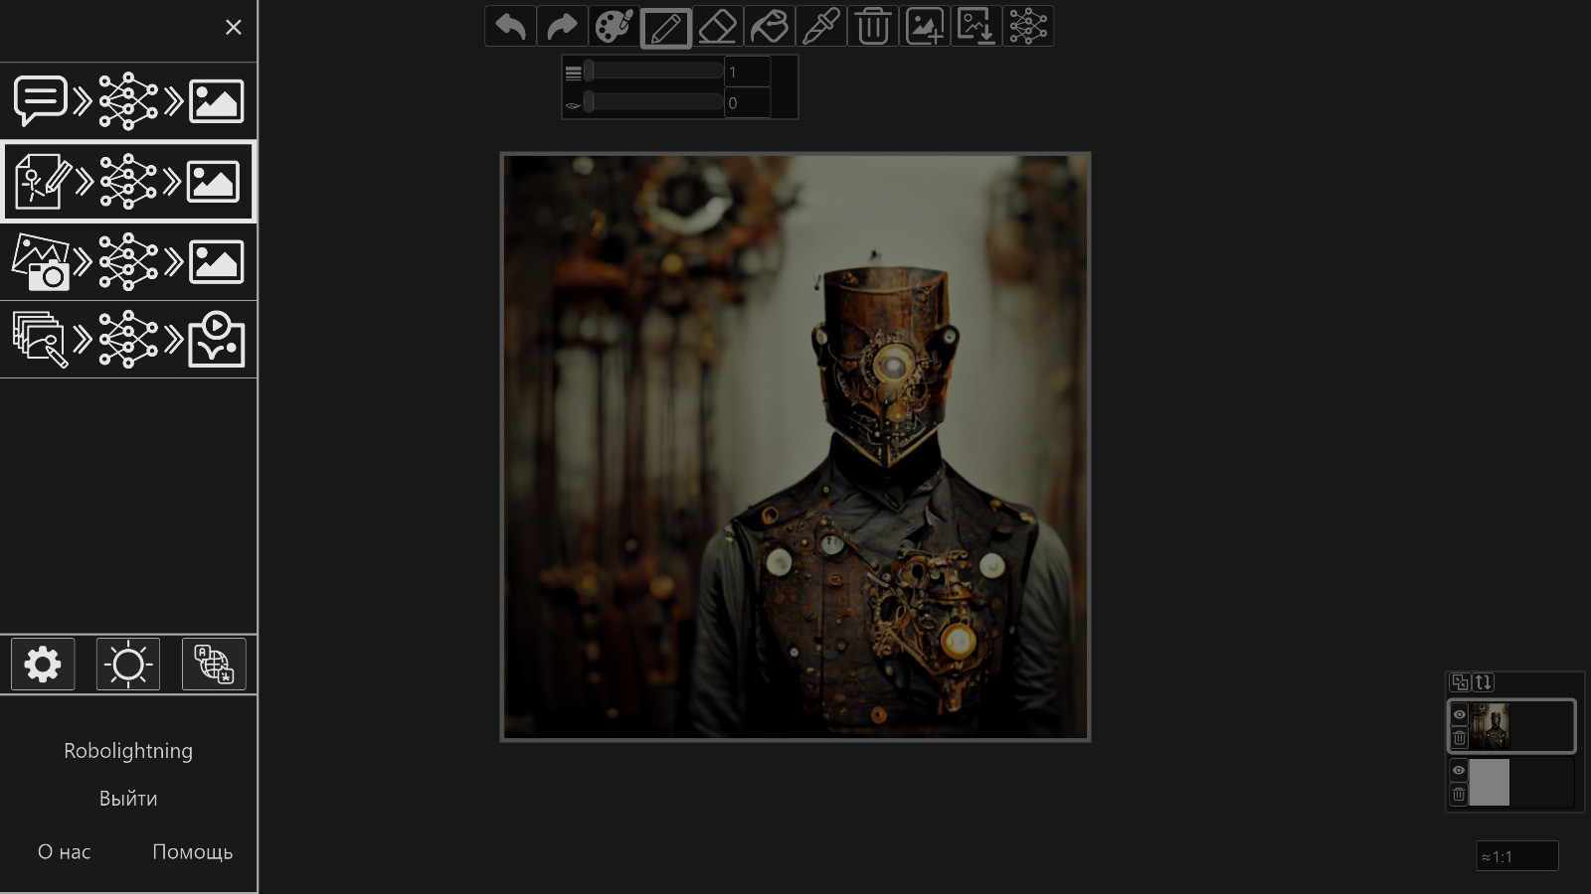Open the language selection icon
The image size is (1591, 894).
tap(214, 664)
